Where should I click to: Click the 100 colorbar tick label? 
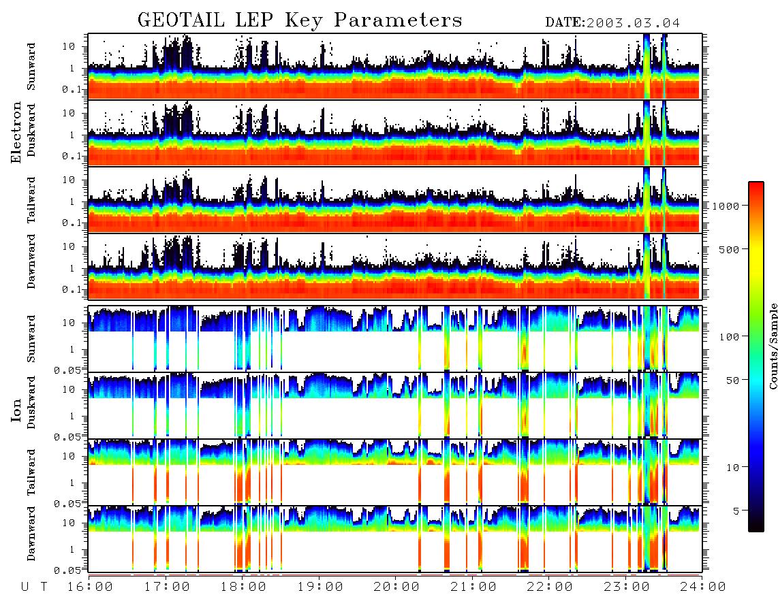729,337
